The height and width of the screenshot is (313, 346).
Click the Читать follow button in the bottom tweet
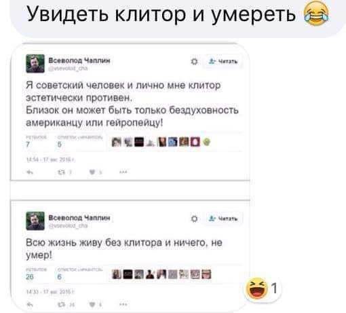(x=223, y=219)
